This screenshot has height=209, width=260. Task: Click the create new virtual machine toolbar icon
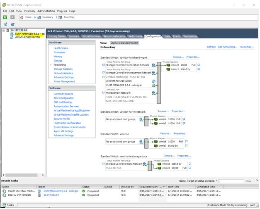[5, 24]
